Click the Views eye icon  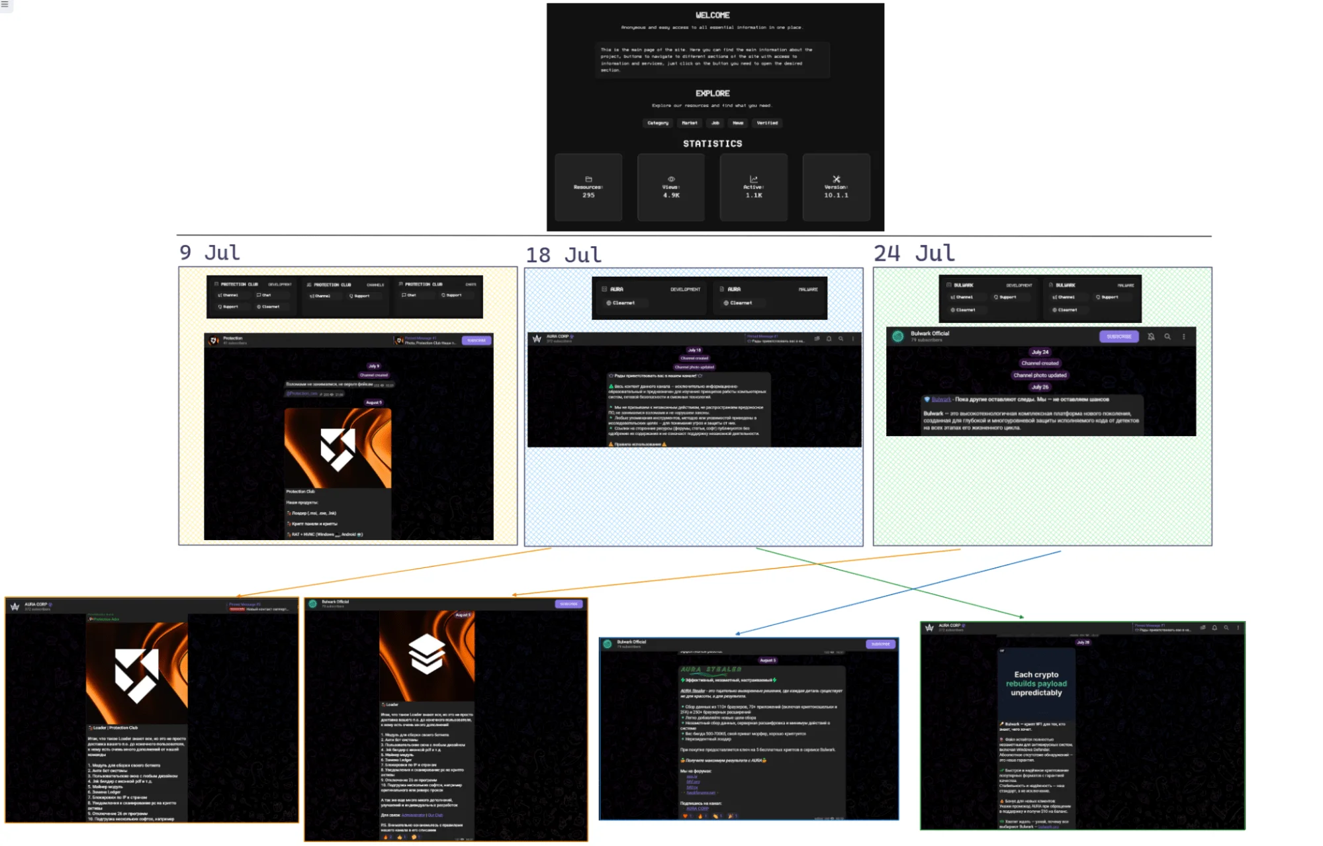[x=671, y=179]
